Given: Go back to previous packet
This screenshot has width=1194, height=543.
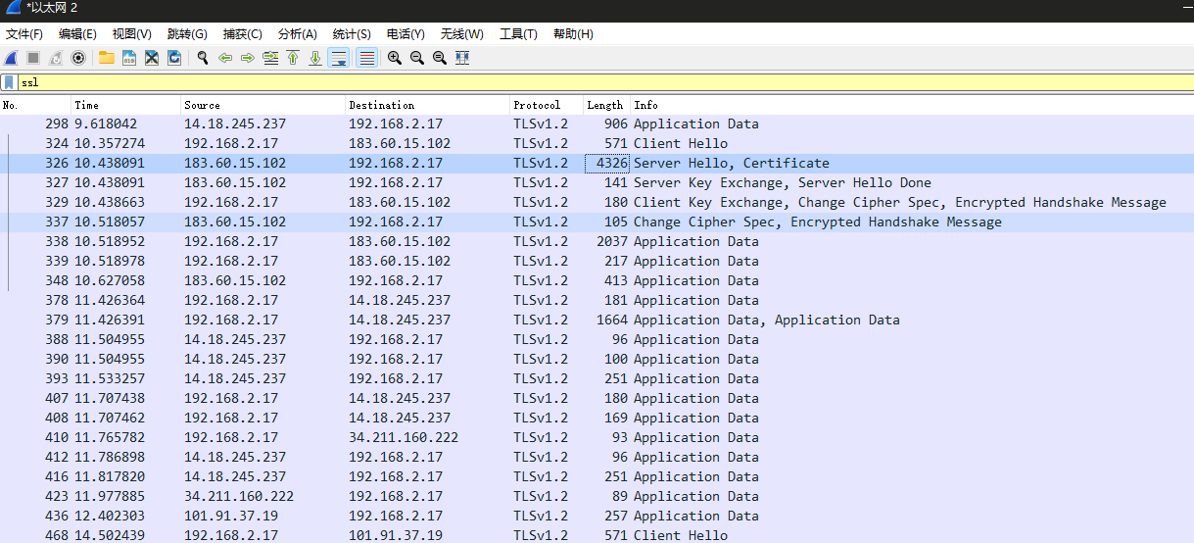Looking at the screenshot, I should tap(225, 58).
